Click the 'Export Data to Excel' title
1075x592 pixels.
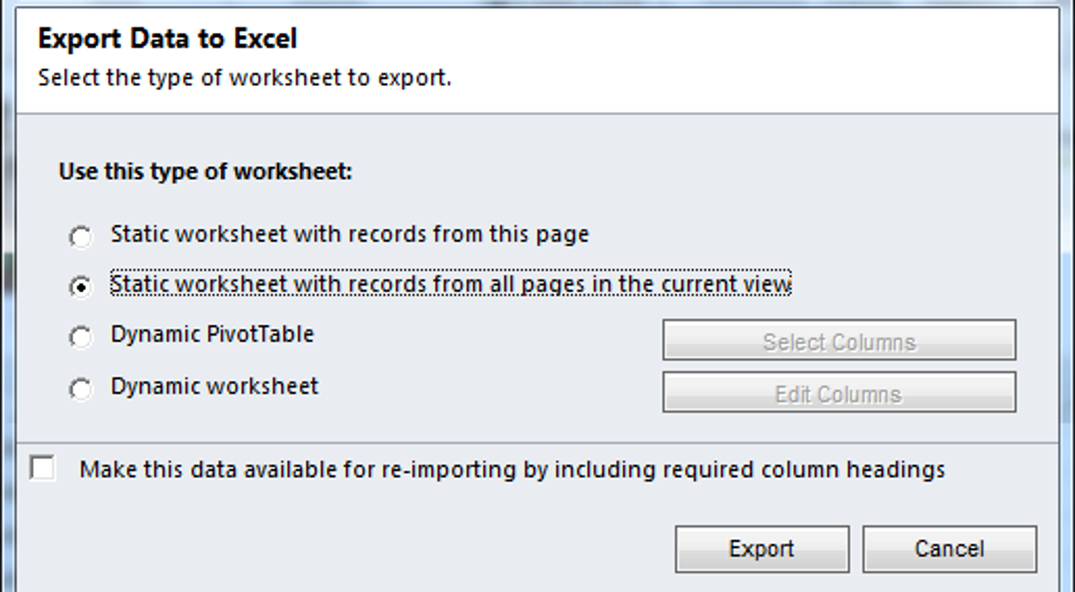[x=167, y=39]
